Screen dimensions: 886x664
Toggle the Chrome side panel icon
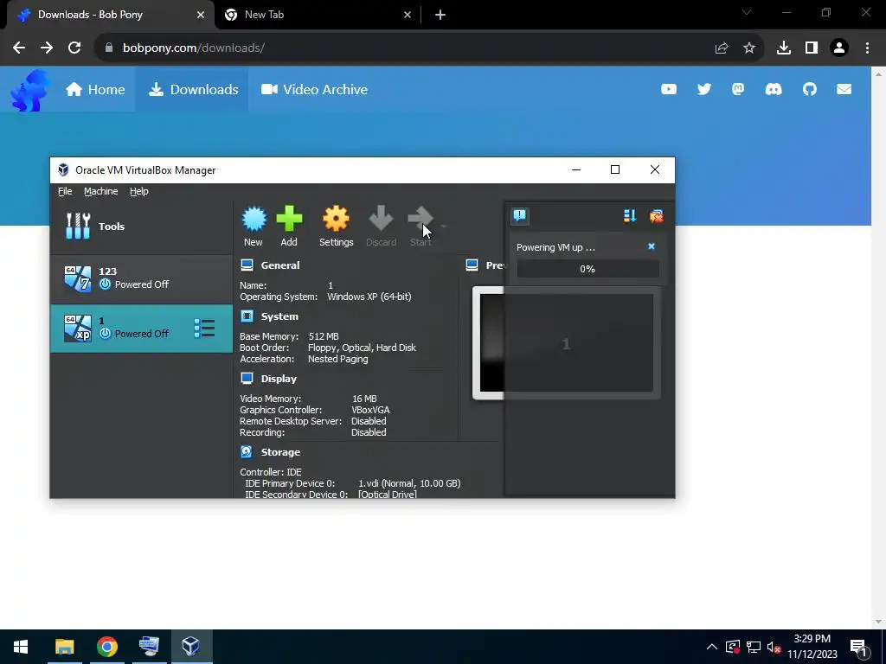pyautogui.click(x=812, y=48)
